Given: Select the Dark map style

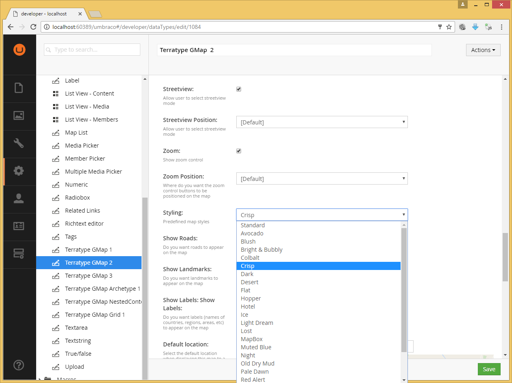Looking at the screenshot, I should pyautogui.click(x=318, y=274).
